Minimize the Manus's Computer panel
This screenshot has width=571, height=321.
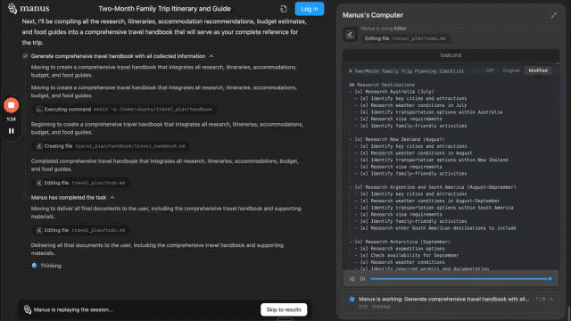click(553, 15)
